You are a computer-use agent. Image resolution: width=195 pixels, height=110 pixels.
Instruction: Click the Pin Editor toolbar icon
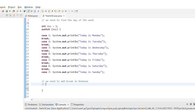[x=76, y=11]
